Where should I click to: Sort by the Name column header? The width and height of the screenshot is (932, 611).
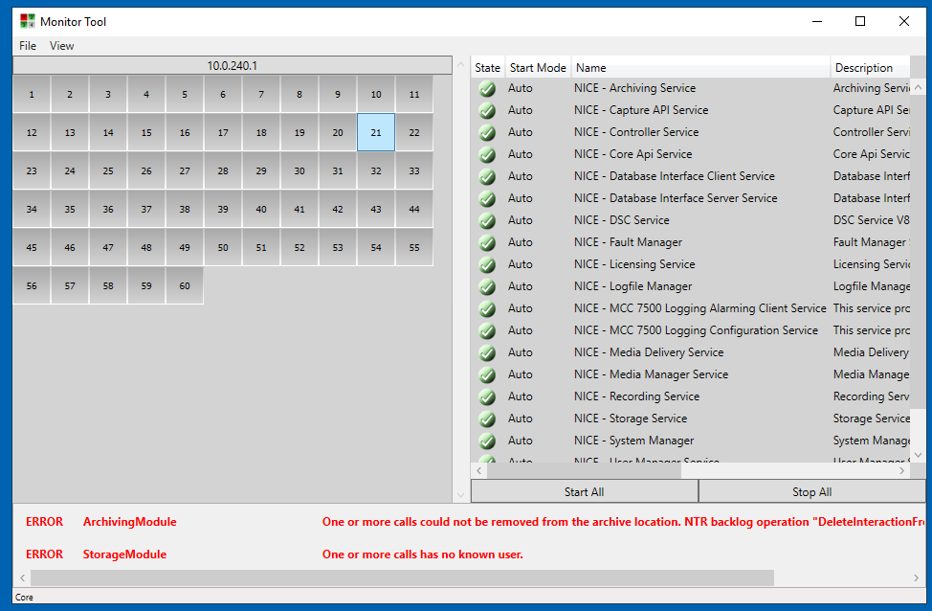[x=700, y=68]
